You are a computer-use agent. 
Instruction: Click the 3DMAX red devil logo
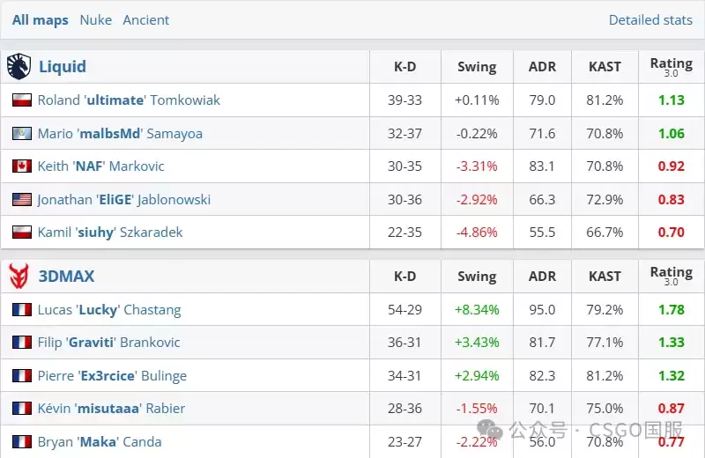[19, 276]
